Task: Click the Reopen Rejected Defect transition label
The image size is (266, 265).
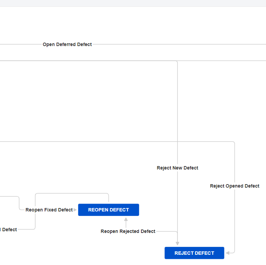Action: point(128,231)
